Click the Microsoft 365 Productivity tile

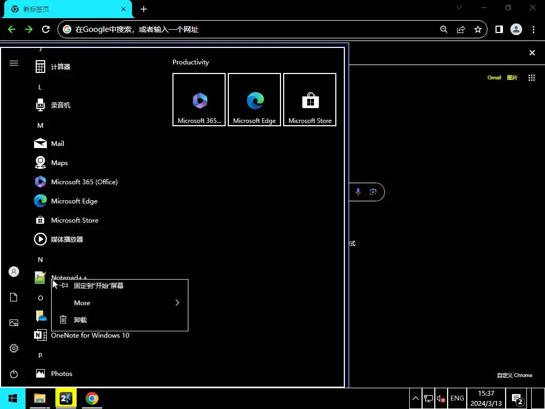tap(199, 100)
